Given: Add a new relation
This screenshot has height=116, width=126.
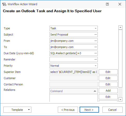Looking at the screenshot, I should pos(108,91).
